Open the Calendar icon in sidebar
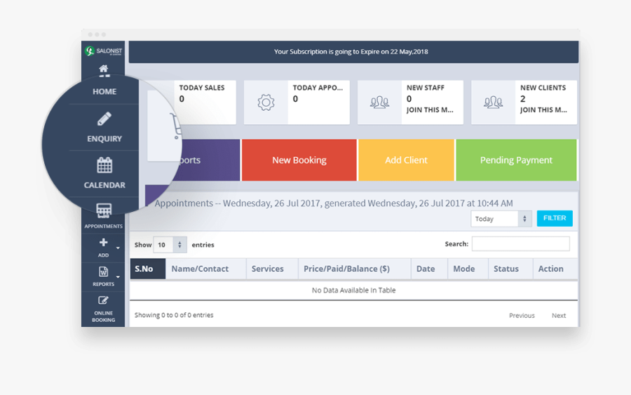Image resolution: width=631 pixels, height=395 pixels. pyautogui.click(x=104, y=166)
